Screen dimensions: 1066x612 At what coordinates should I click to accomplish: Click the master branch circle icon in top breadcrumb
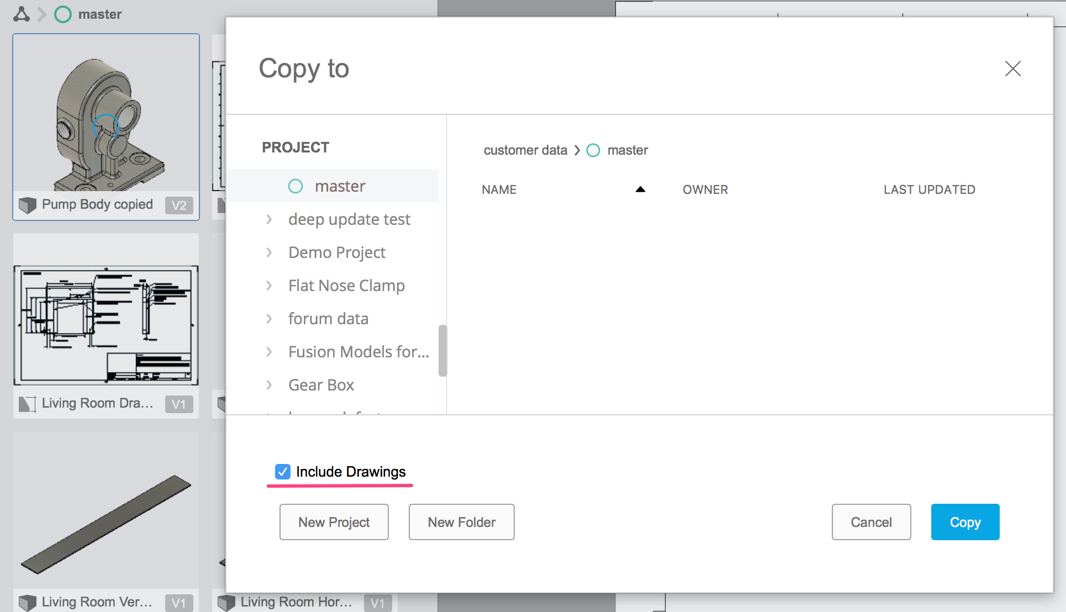tap(63, 14)
